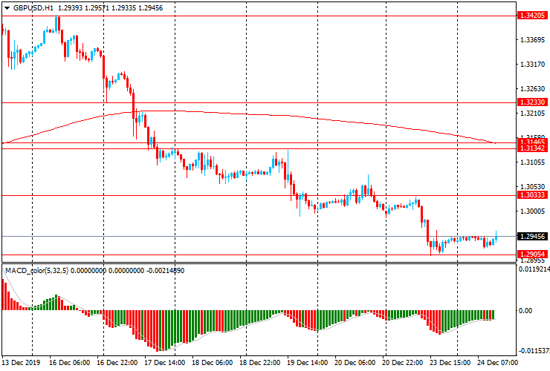
Task: Click the 20 Dec 06:00 time axis label
Action: (x=355, y=363)
